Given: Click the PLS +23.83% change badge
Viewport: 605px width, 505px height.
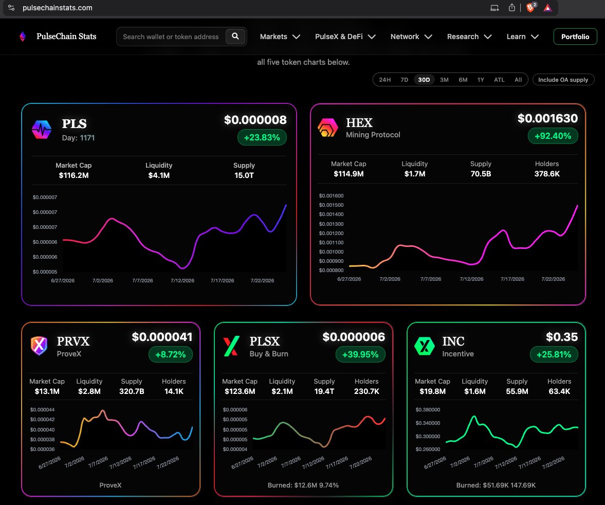Looking at the screenshot, I should click(262, 137).
